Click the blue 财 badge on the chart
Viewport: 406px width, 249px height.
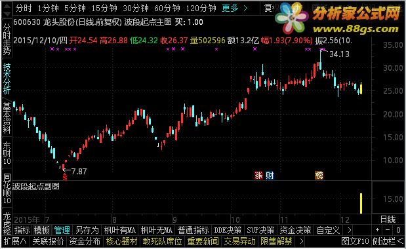[270, 176]
